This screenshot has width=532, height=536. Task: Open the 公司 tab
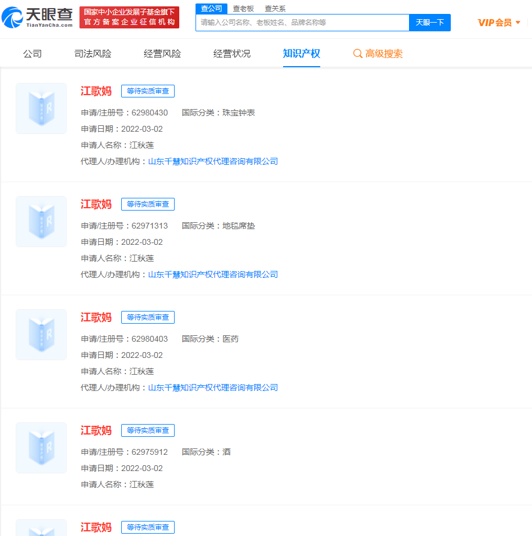(32, 53)
